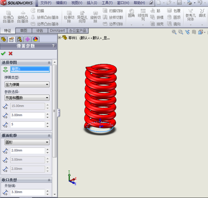Collapse the 截面轮廓 section
This screenshot has height=198, width=208.
click(x=49, y=136)
